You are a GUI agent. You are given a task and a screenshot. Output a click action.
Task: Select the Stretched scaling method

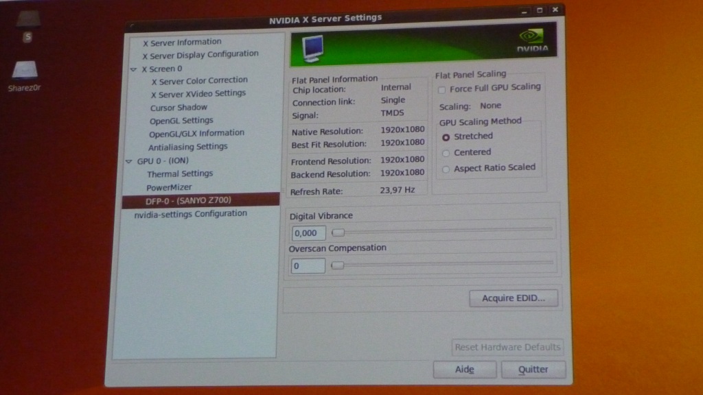(446, 137)
